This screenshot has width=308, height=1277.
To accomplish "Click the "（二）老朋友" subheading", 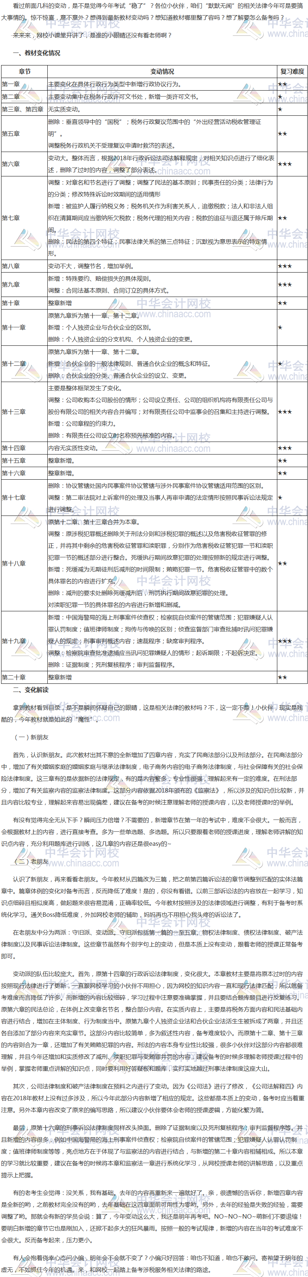I will pos(31,862).
